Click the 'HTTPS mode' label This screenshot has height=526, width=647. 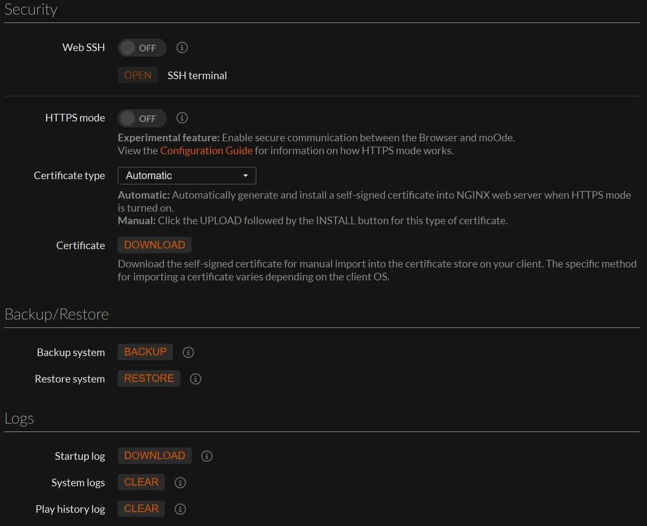[75, 118]
